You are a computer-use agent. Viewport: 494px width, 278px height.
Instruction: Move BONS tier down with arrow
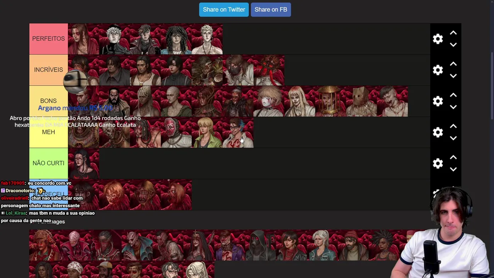[453, 107]
